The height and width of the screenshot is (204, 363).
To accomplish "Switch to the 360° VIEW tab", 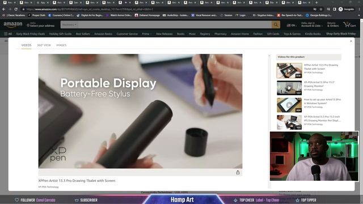I will click(44, 45).
